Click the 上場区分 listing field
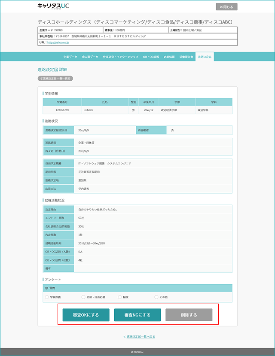Image resolution: width=275 pixels, height=356 pixels. coord(203,30)
